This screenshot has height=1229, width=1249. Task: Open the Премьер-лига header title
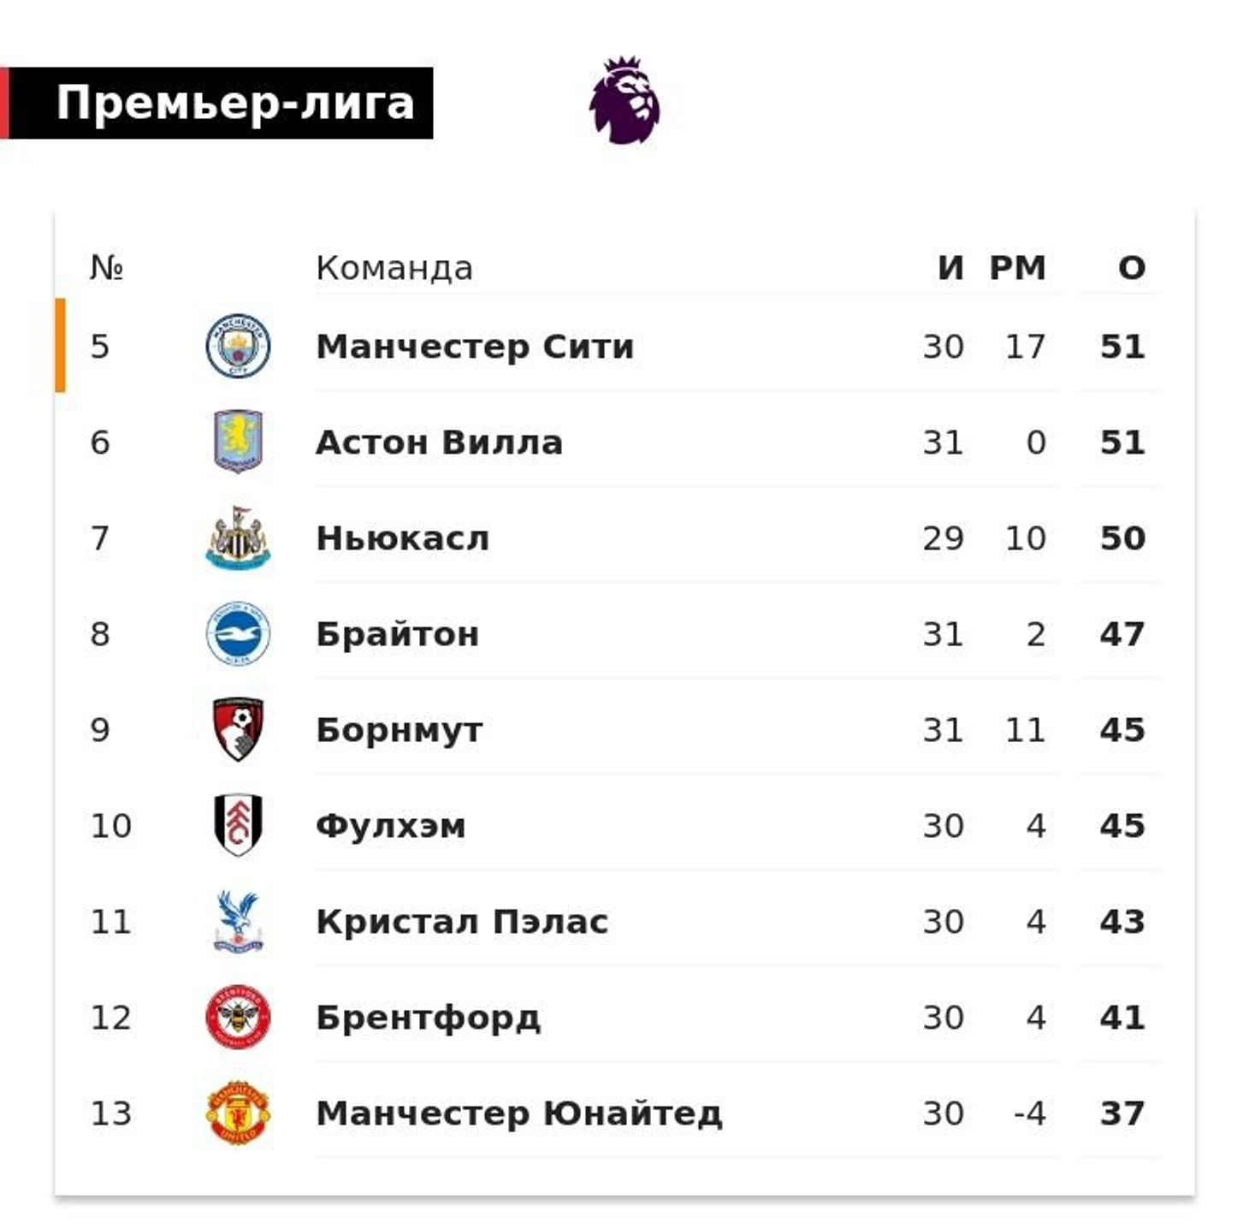pyautogui.click(x=234, y=103)
